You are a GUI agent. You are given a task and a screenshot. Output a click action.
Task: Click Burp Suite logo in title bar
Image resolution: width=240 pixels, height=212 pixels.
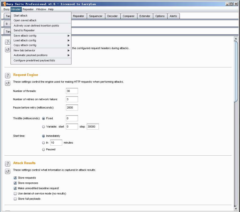tap(4, 4)
